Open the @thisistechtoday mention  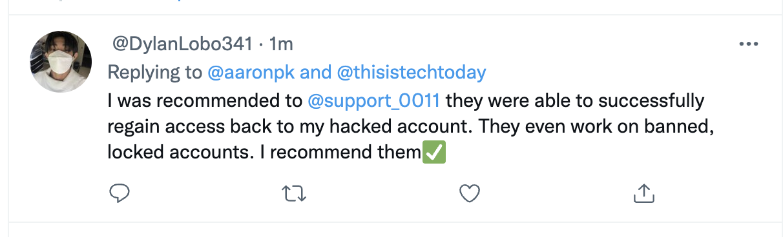point(412,72)
